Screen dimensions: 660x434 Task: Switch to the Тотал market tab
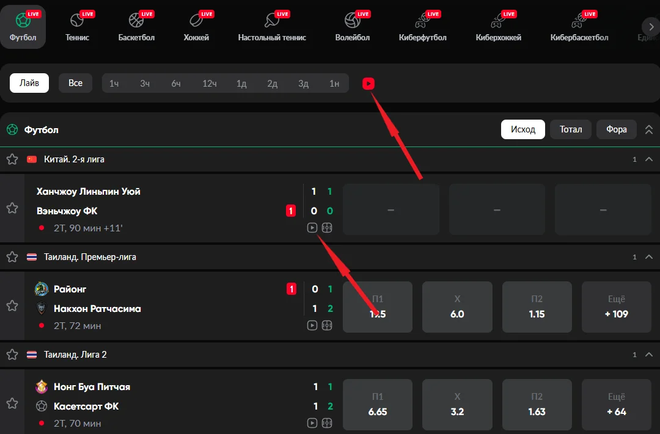coord(570,129)
